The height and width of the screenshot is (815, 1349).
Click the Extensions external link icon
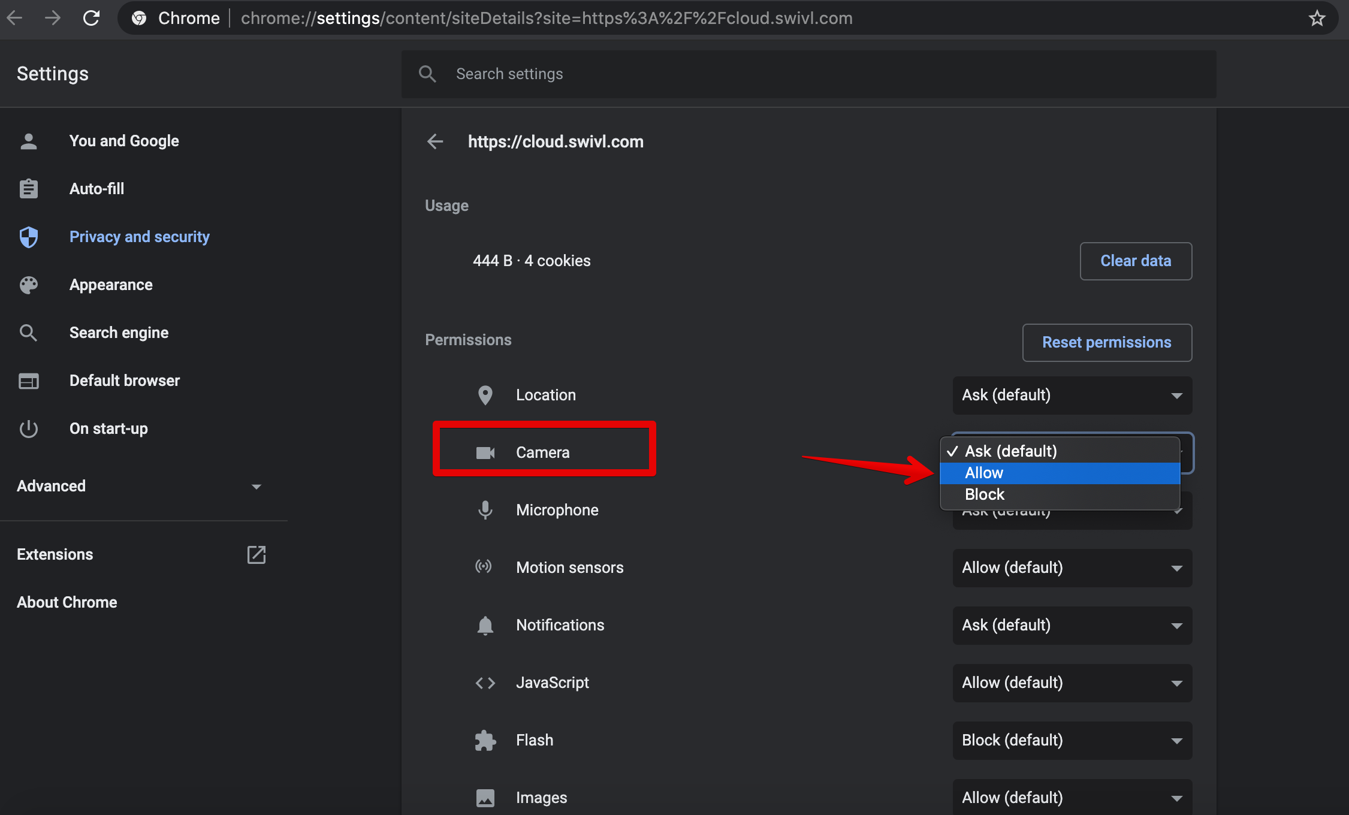coord(256,554)
